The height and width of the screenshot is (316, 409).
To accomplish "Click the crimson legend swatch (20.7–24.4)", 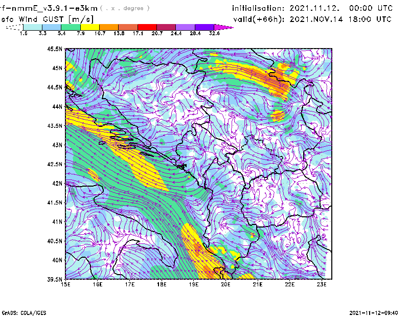I will click(x=166, y=27).
